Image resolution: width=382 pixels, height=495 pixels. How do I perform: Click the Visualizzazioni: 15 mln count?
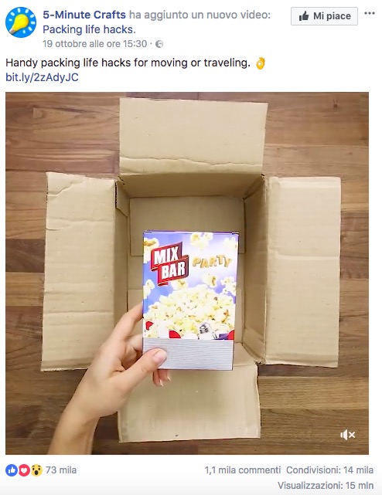pos(326,485)
